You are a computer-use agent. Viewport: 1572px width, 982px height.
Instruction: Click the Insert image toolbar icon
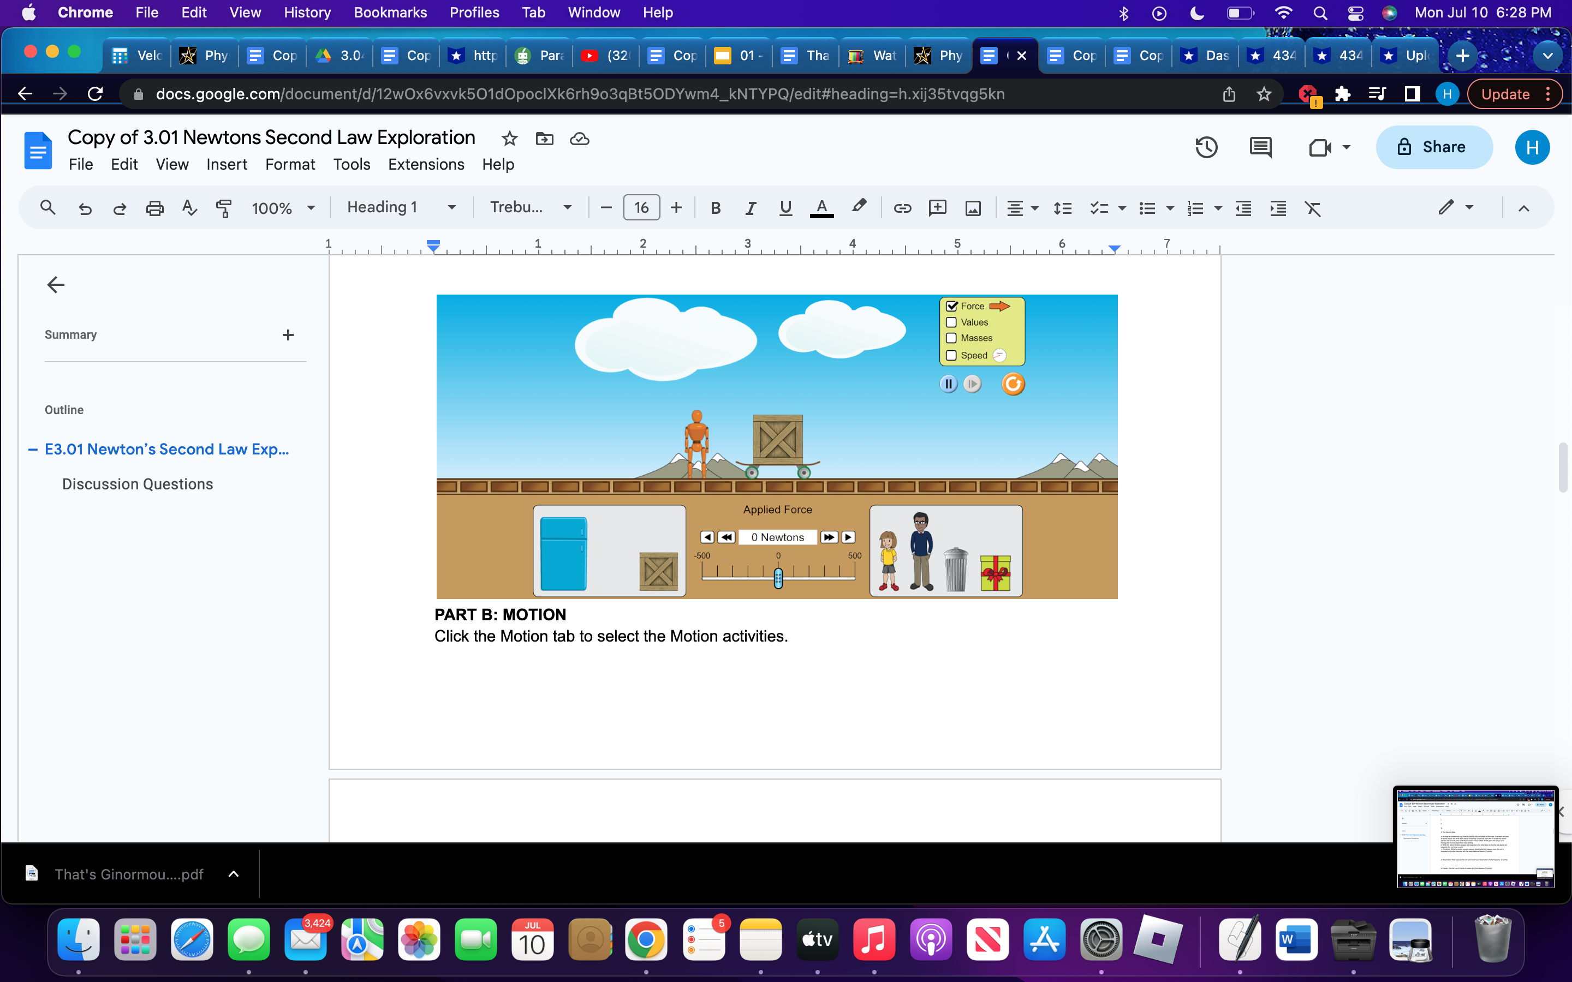[x=973, y=208]
